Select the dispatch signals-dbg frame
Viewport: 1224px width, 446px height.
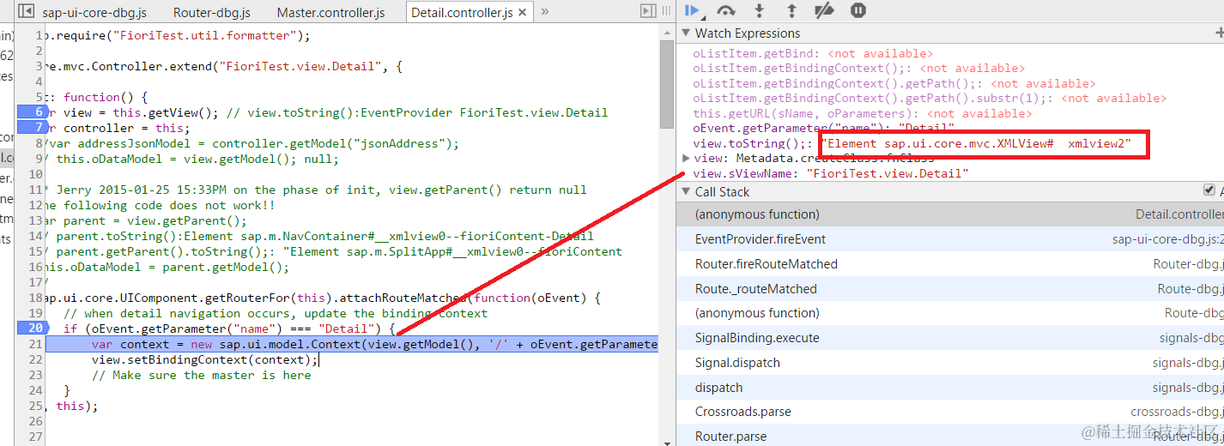950,388
